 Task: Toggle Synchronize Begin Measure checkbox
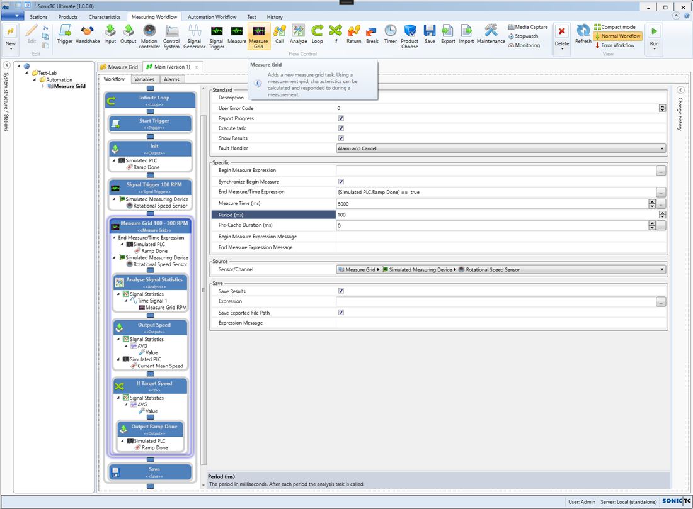[341, 181]
